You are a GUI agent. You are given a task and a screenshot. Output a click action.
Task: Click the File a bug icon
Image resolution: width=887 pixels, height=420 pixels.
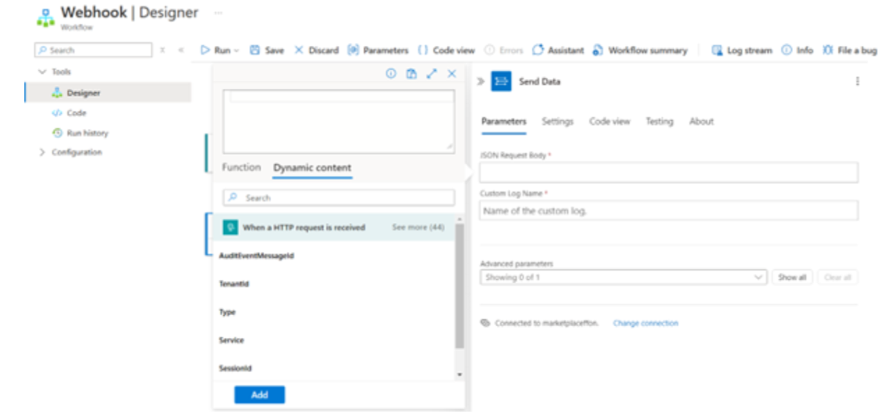click(828, 50)
